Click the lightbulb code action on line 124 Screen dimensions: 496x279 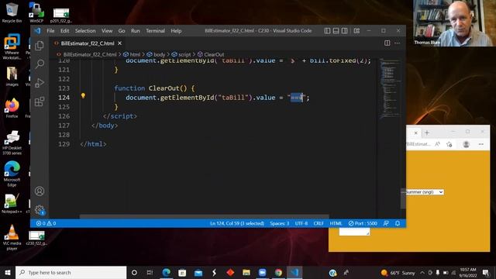[x=83, y=95]
